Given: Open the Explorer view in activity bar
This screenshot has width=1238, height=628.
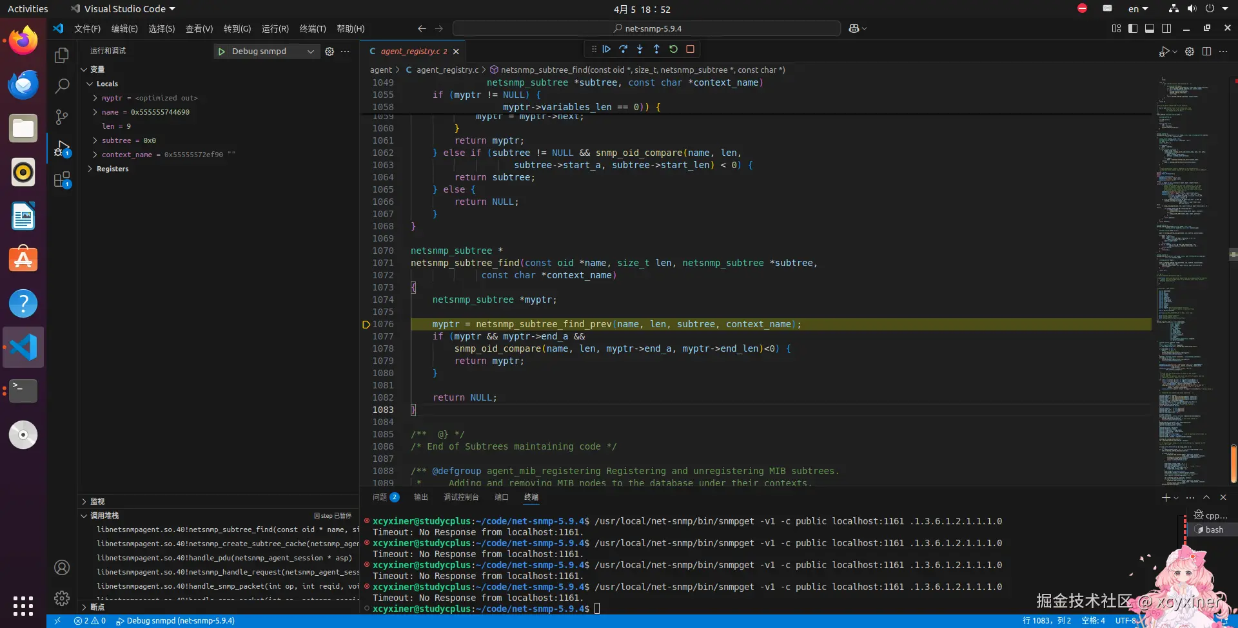Looking at the screenshot, I should [x=62, y=55].
